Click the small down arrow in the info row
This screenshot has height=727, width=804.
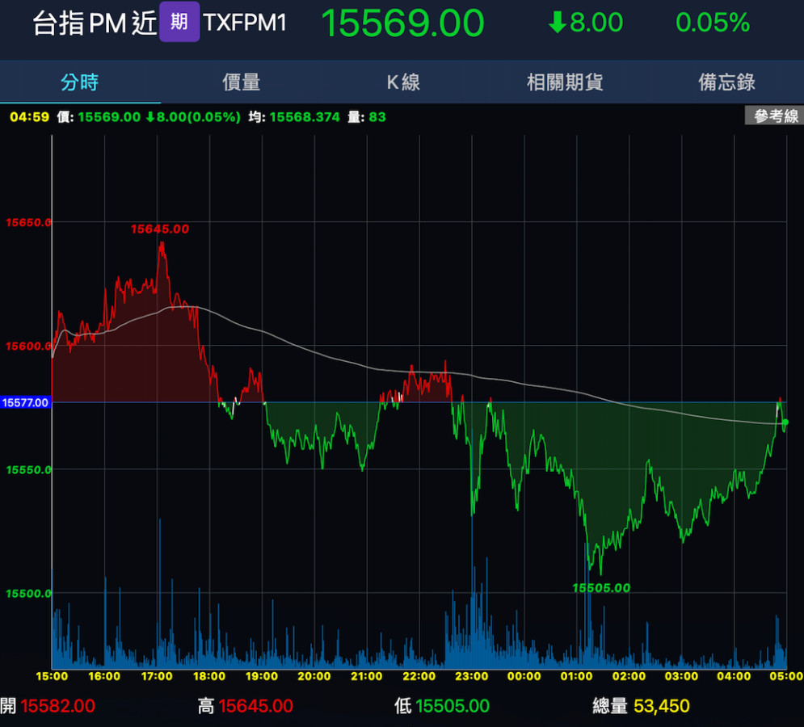tap(149, 117)
